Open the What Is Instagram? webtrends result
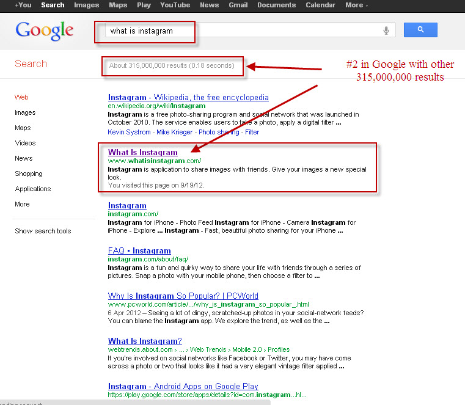 [145, 341]
